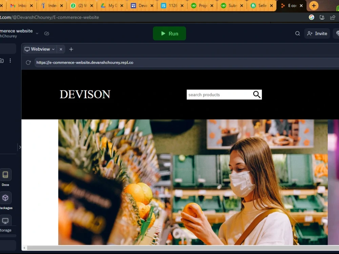This screenshot has width=339, height=254.
Task: Close the Gmail Inbox browser tab
Action: (x=32, y=6)
